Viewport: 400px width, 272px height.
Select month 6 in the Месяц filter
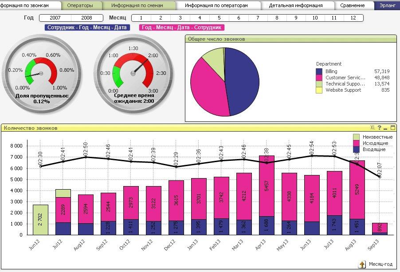239,18
